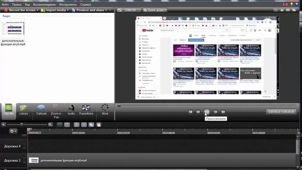Click Import media button
The image size is (302, 170).
53,10
